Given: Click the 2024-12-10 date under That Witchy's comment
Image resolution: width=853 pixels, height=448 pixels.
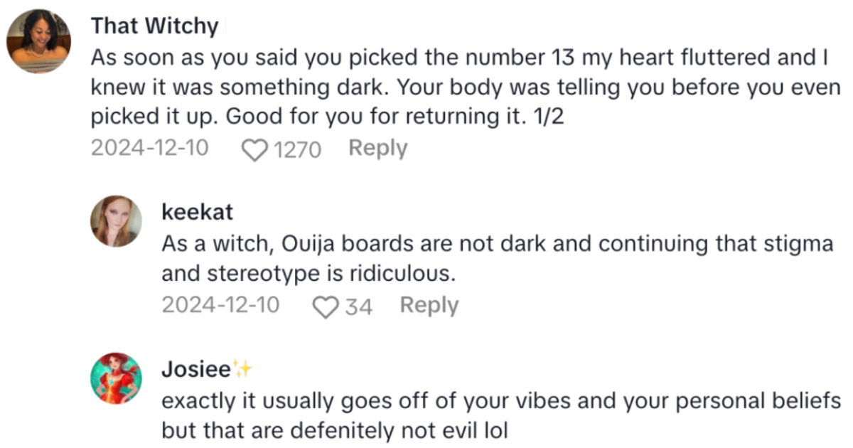Looking at the screenshot, I should click(x=149, y=148).
